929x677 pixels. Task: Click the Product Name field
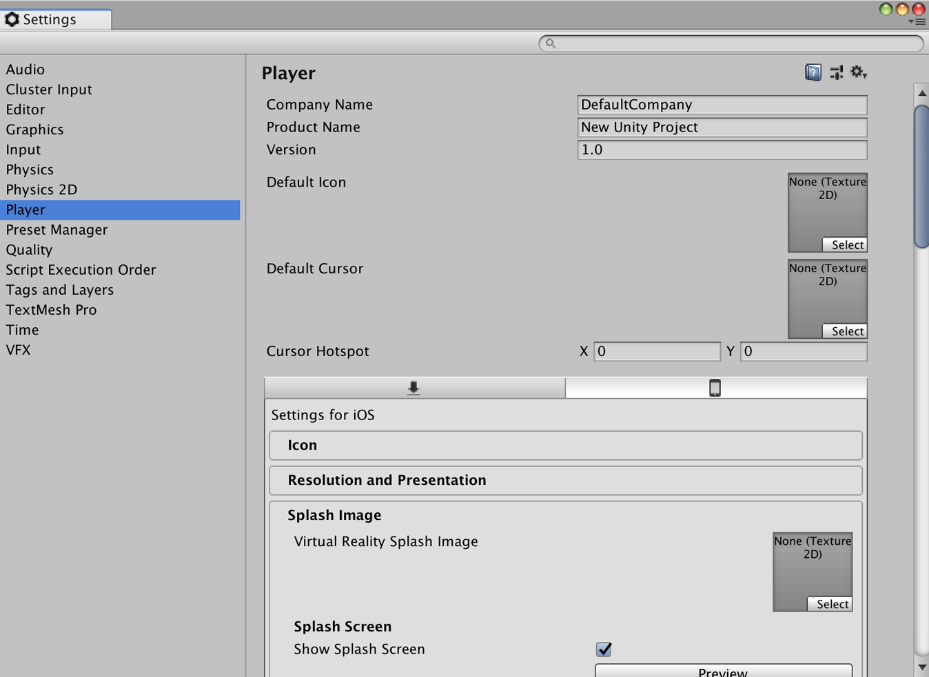[722, 127]
